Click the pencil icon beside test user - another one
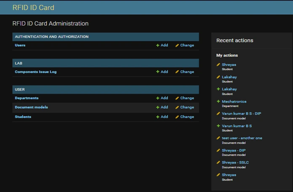 [x=218, y=138]
